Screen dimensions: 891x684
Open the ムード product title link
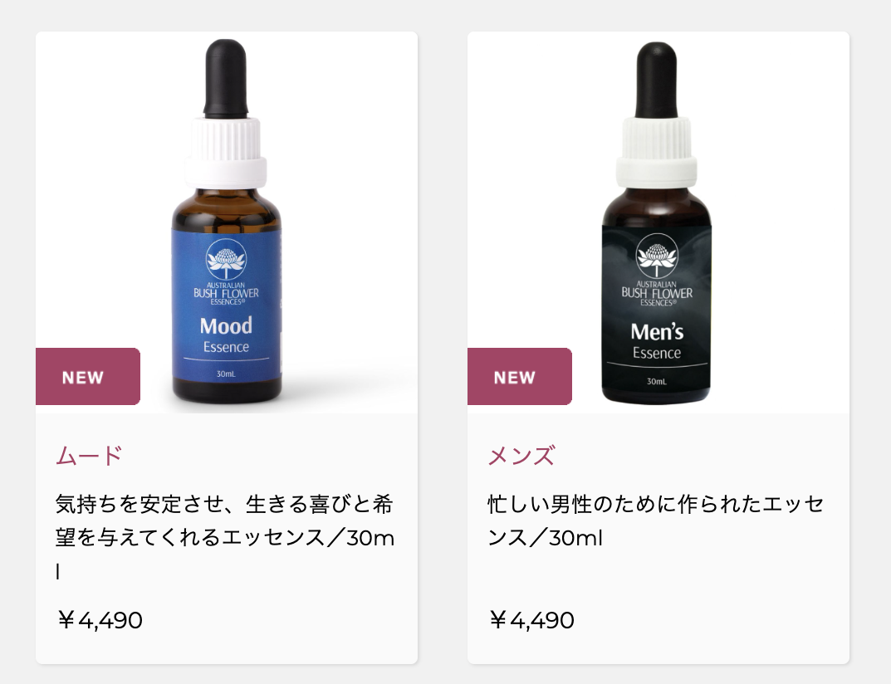click(x=89, y=456)
